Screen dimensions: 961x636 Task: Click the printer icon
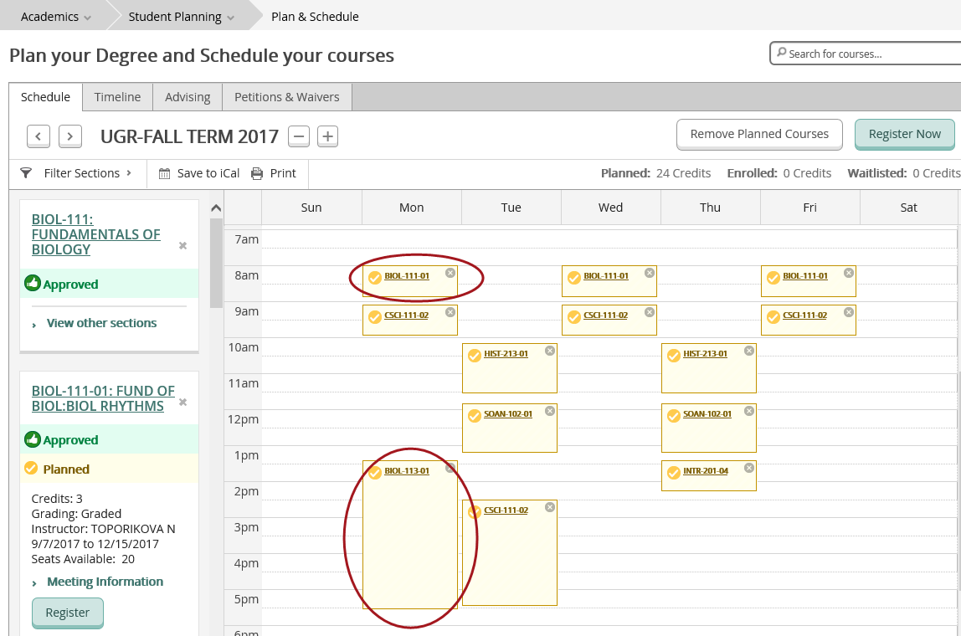[x=257, y=173]
